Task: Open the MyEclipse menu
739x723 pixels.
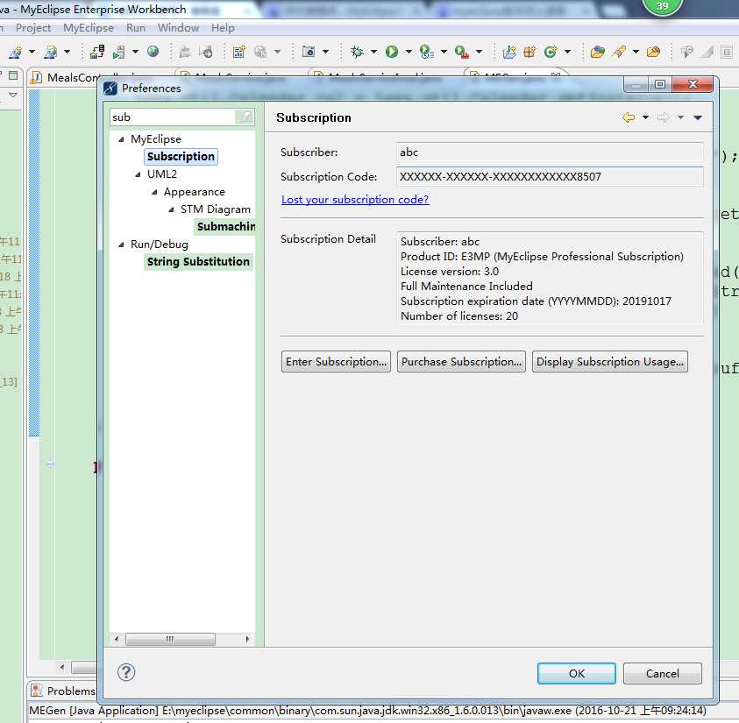Action: [89, 28]
